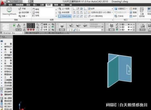Toggle visibility eye for 加载1 row
This screenshot has width=151, height=110.
pos(129,24)
